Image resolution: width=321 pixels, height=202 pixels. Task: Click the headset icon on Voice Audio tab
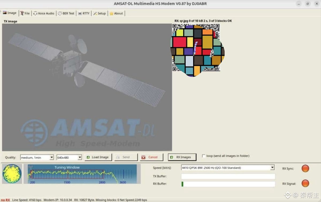tap(35, 13)
